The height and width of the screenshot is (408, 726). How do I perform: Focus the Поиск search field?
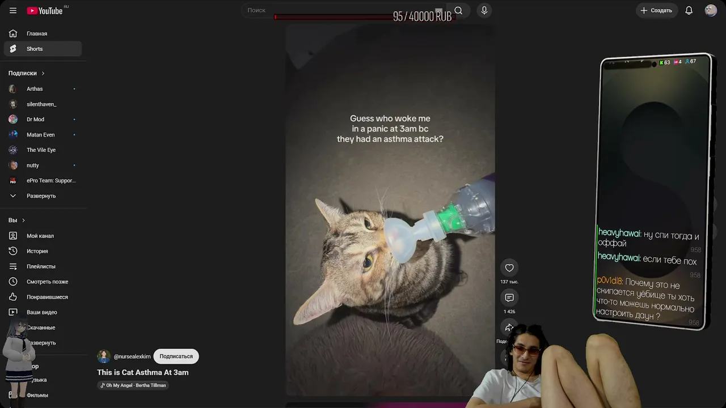(344, 10)
